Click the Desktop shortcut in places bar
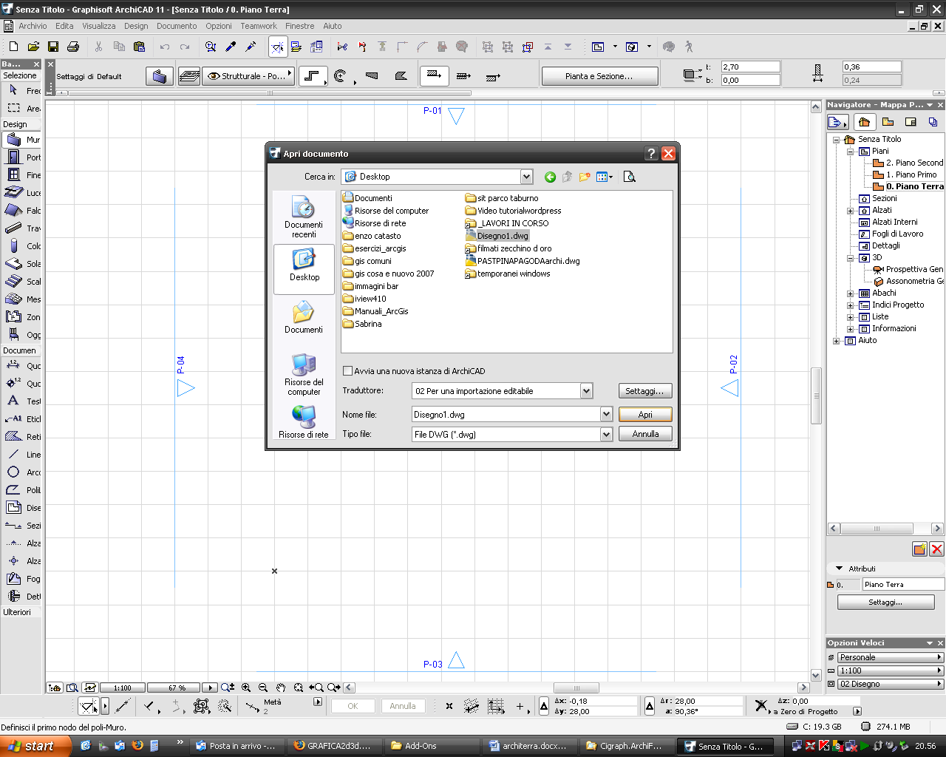 pyautogui.click(x=304, y=266)
